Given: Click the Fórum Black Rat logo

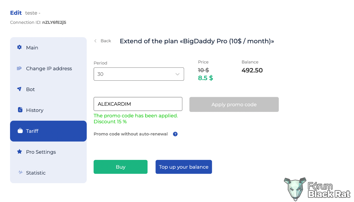Looking at the screenshot, I should tap(317, 189).
